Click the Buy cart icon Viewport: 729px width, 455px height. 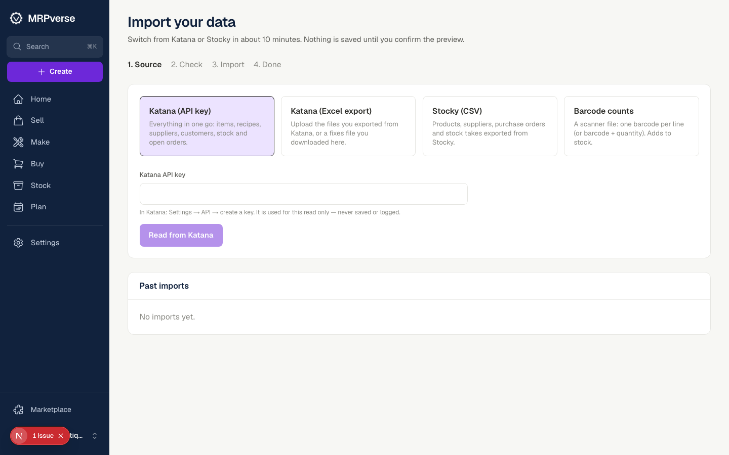tap(18, 164)
